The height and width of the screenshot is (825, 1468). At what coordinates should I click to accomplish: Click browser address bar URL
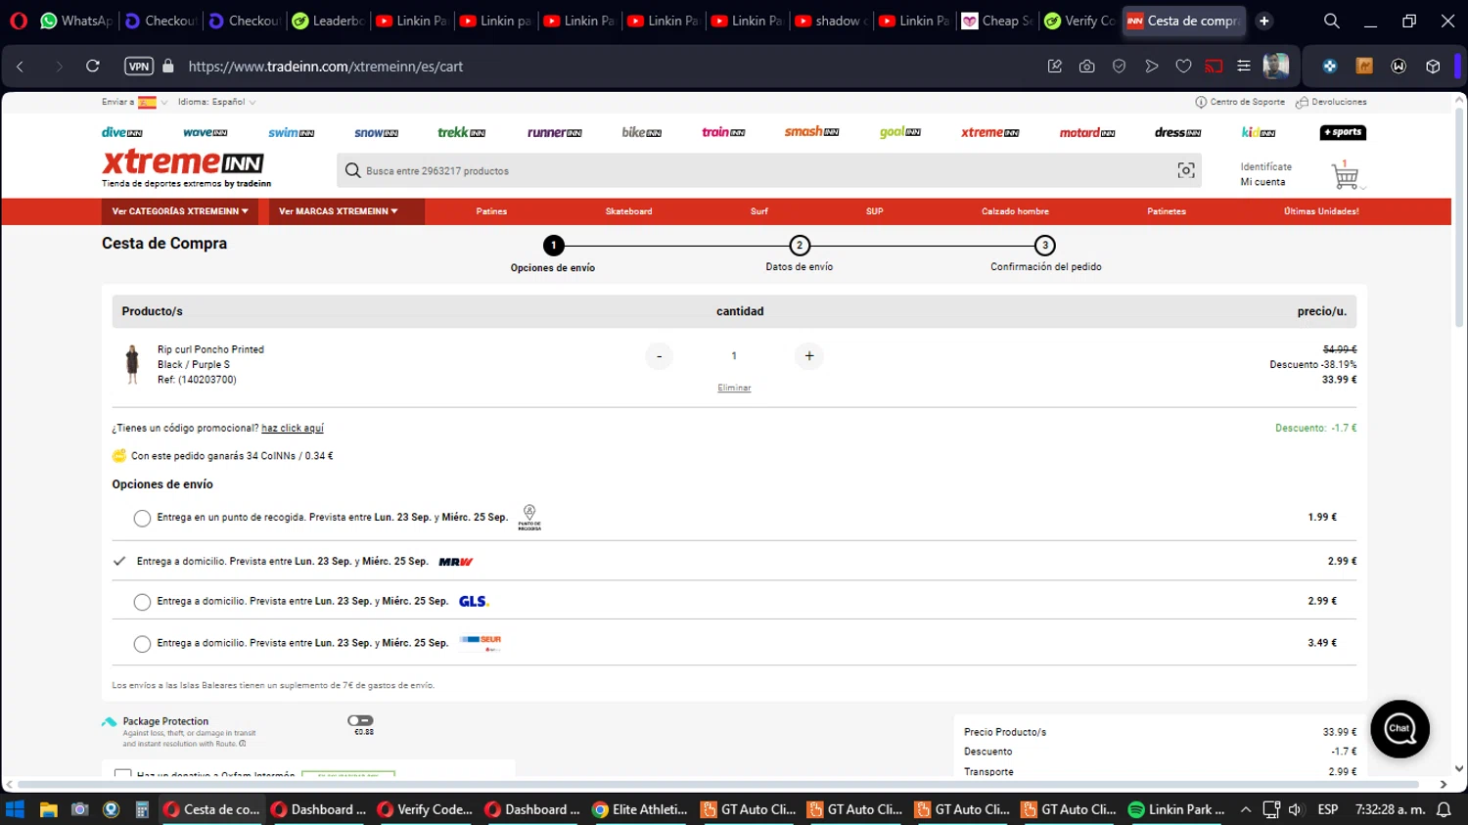click(x=326, y=67)
